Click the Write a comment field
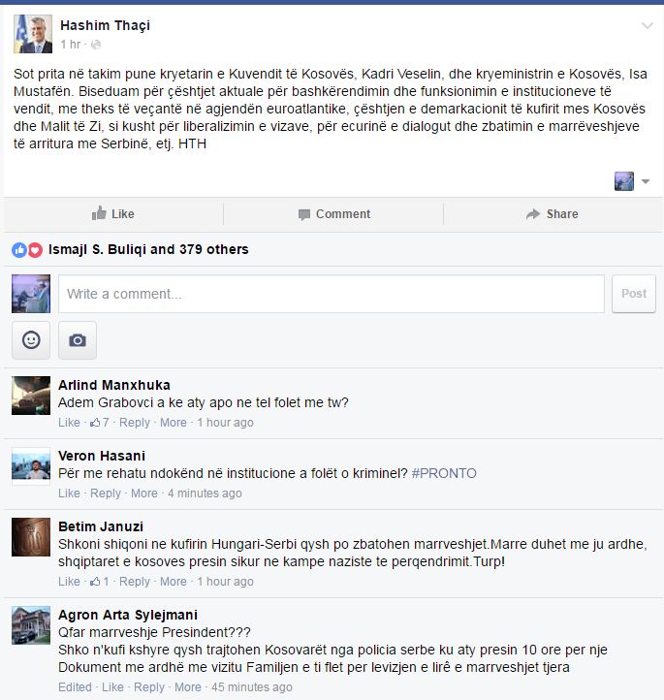The height and width of the screenshot is (700, 664). point(332,294)
